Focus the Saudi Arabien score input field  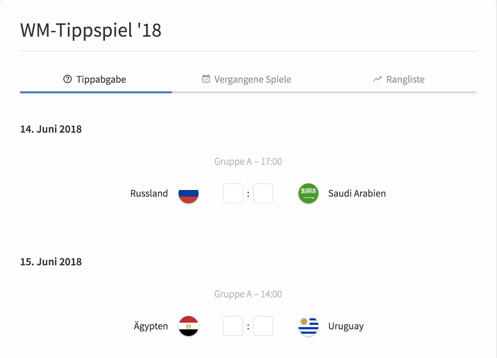tap(263, 193)
